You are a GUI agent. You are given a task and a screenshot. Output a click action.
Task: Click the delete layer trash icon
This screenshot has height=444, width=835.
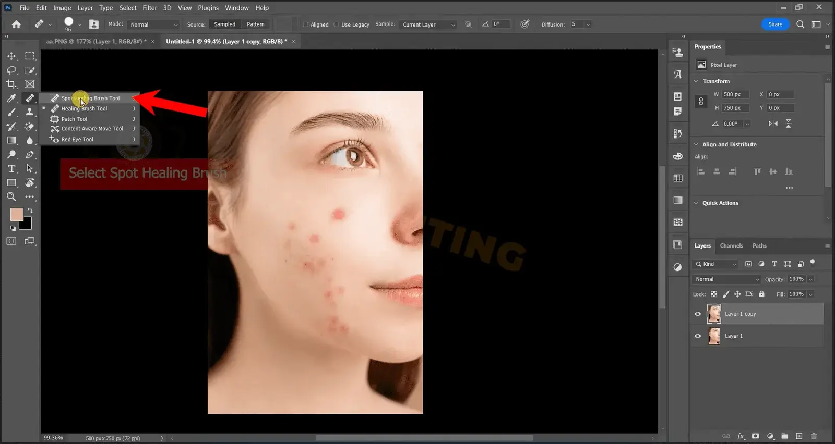coord(814,436)
